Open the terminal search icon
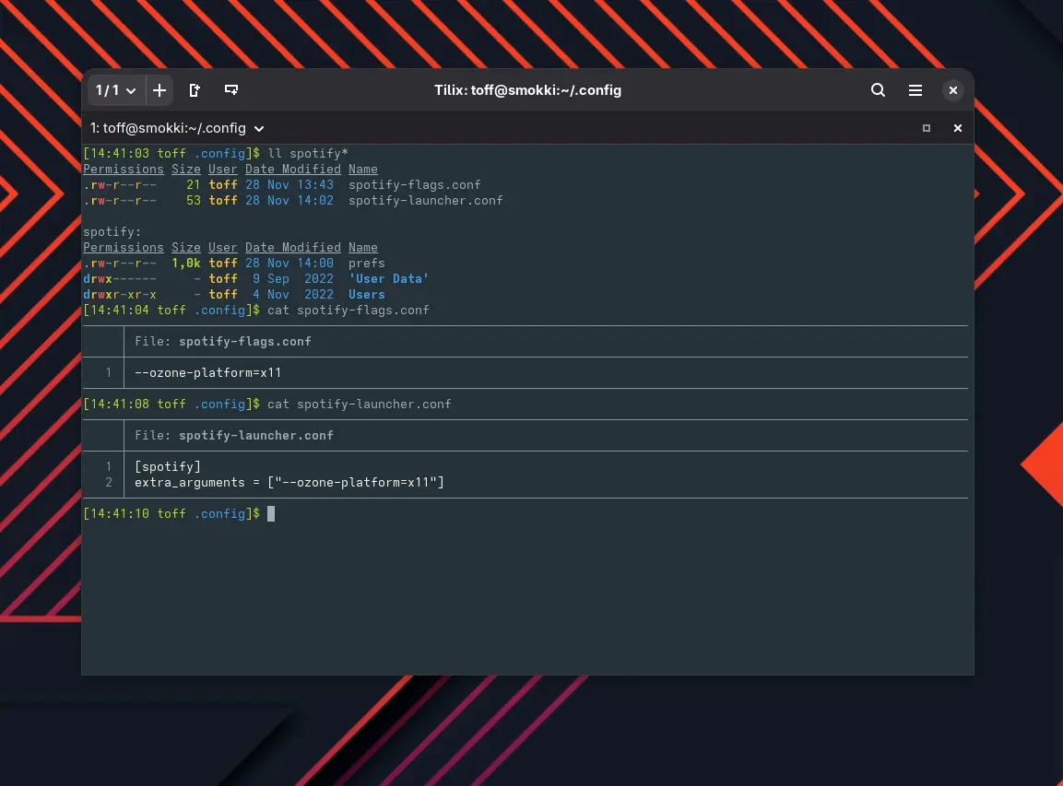Image resolution: width=1063 pixels, height=786 pixels. (878, 90)
